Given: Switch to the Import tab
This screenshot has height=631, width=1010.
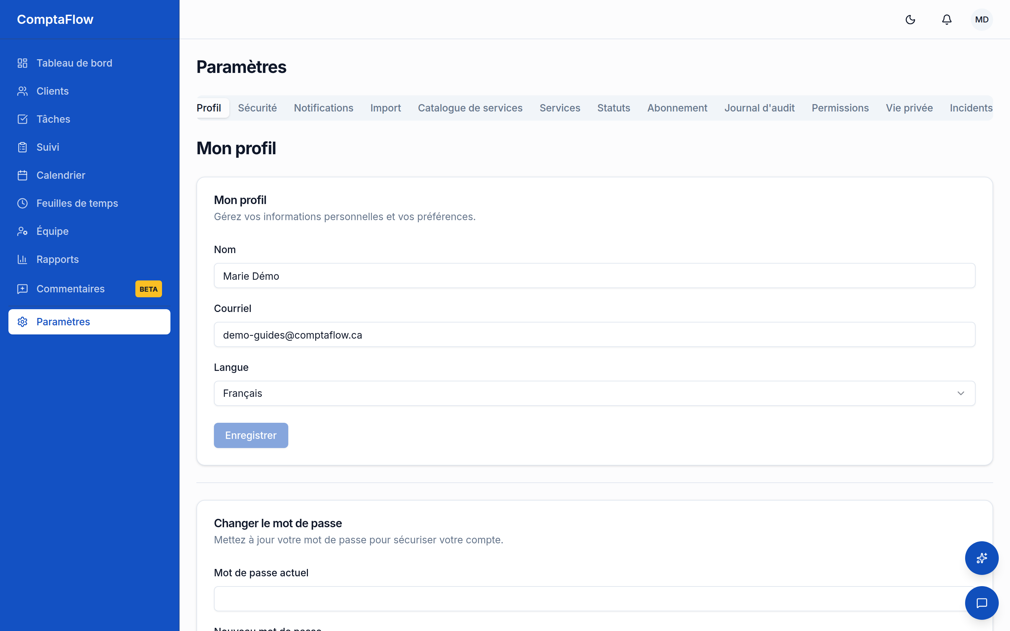Looking at the screenshot, I should click(386, 108).
